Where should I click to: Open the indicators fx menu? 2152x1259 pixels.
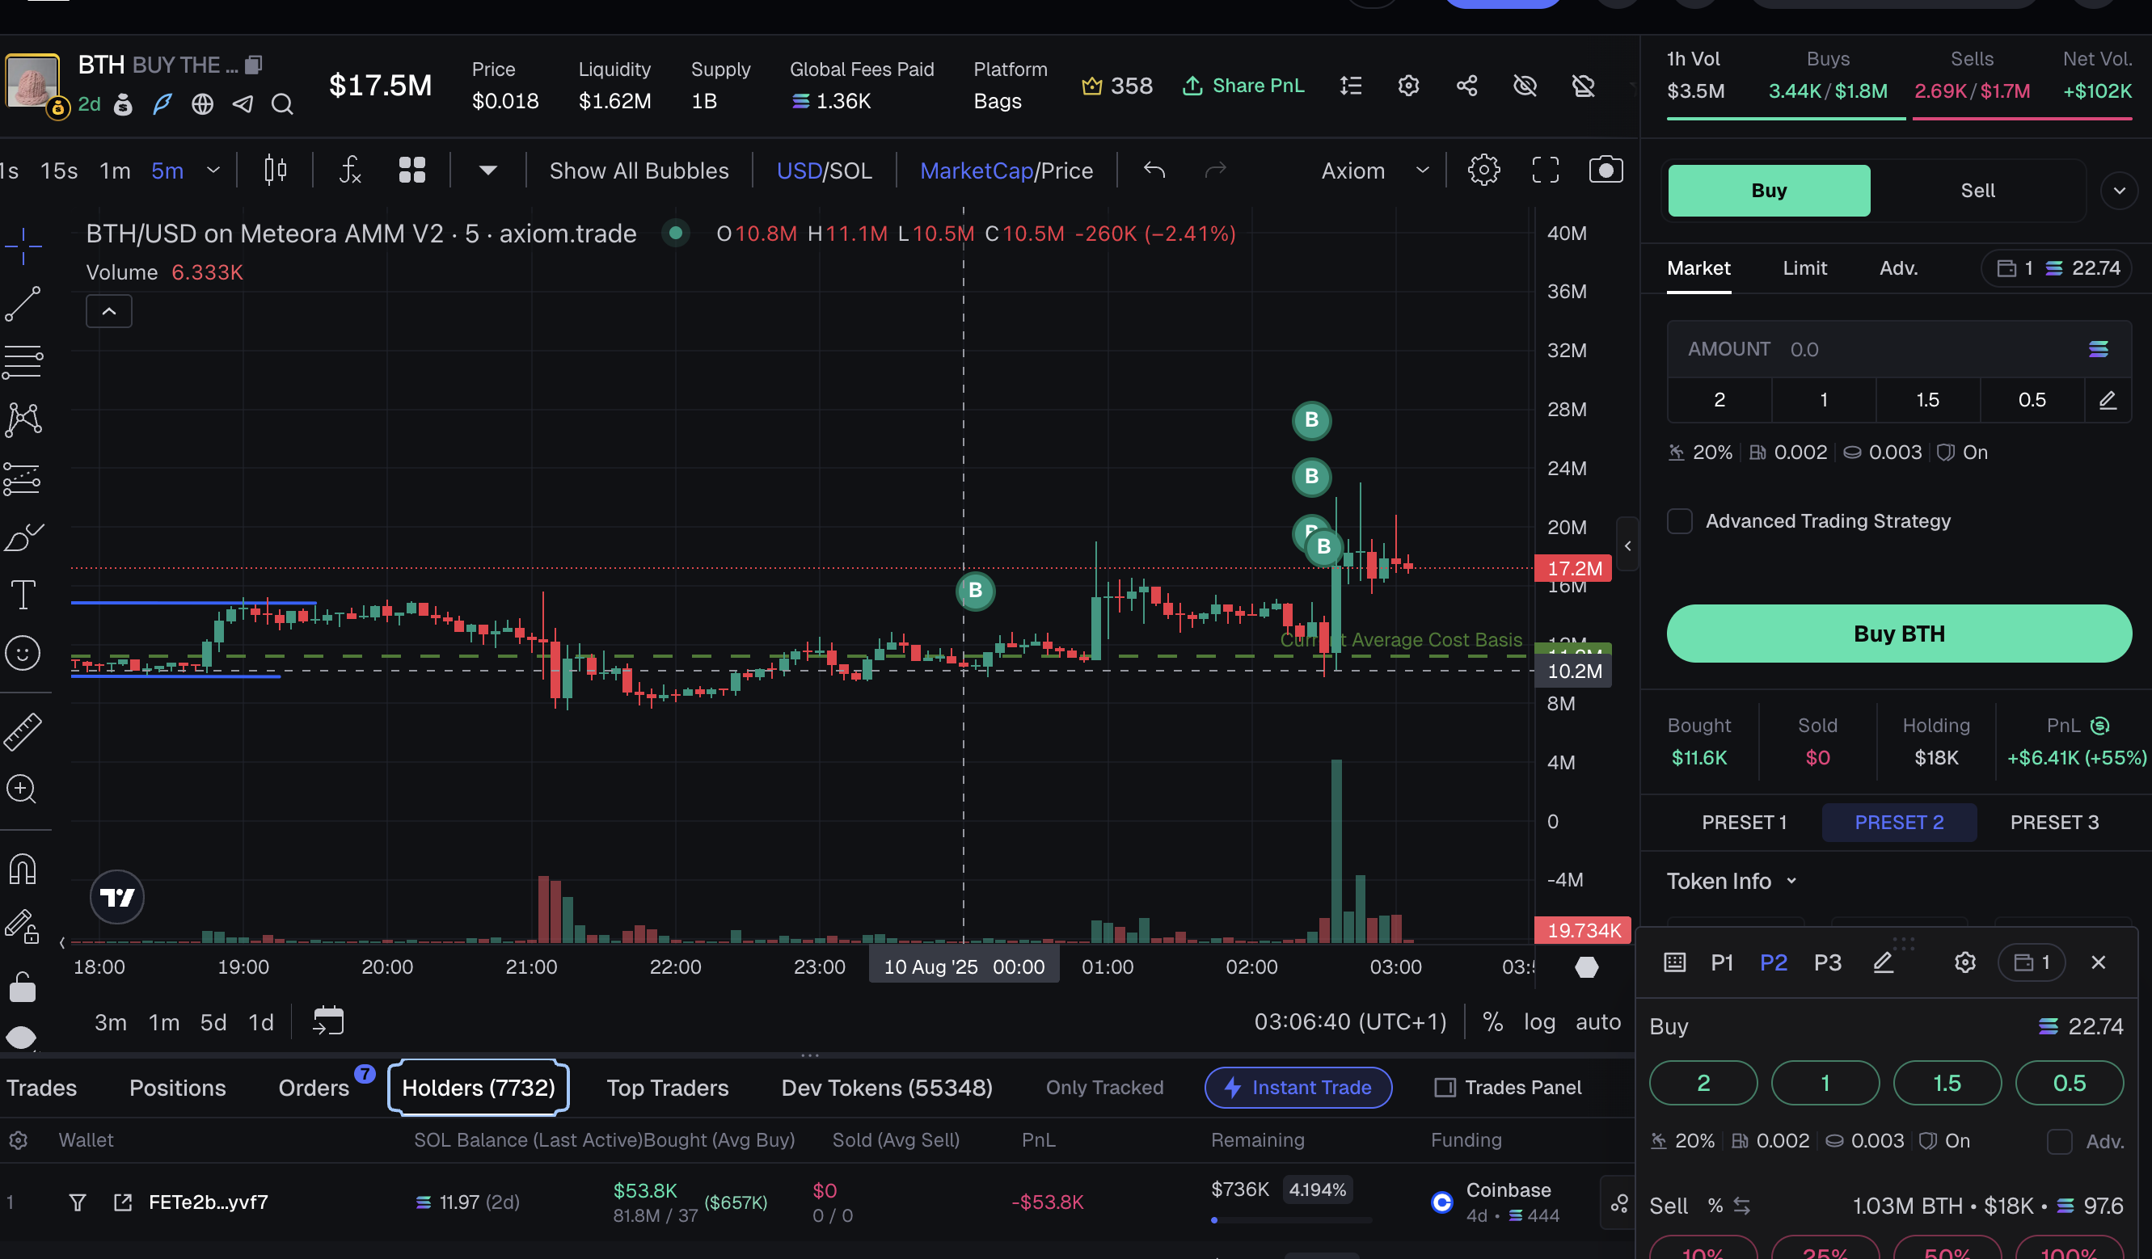pyautogui.click(x=350, y=171)
